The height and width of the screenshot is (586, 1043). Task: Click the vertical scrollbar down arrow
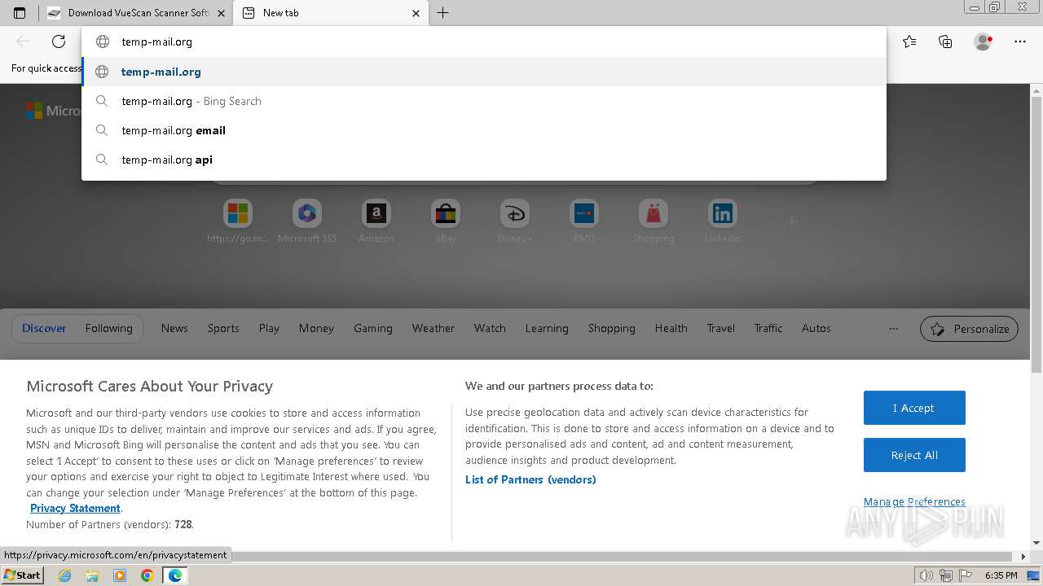(x=1036, y=543)
